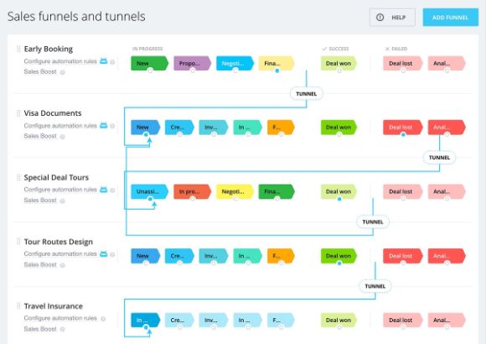
Task: Open the TUNNEL label below Early Booking
Action: coord(306,94)
